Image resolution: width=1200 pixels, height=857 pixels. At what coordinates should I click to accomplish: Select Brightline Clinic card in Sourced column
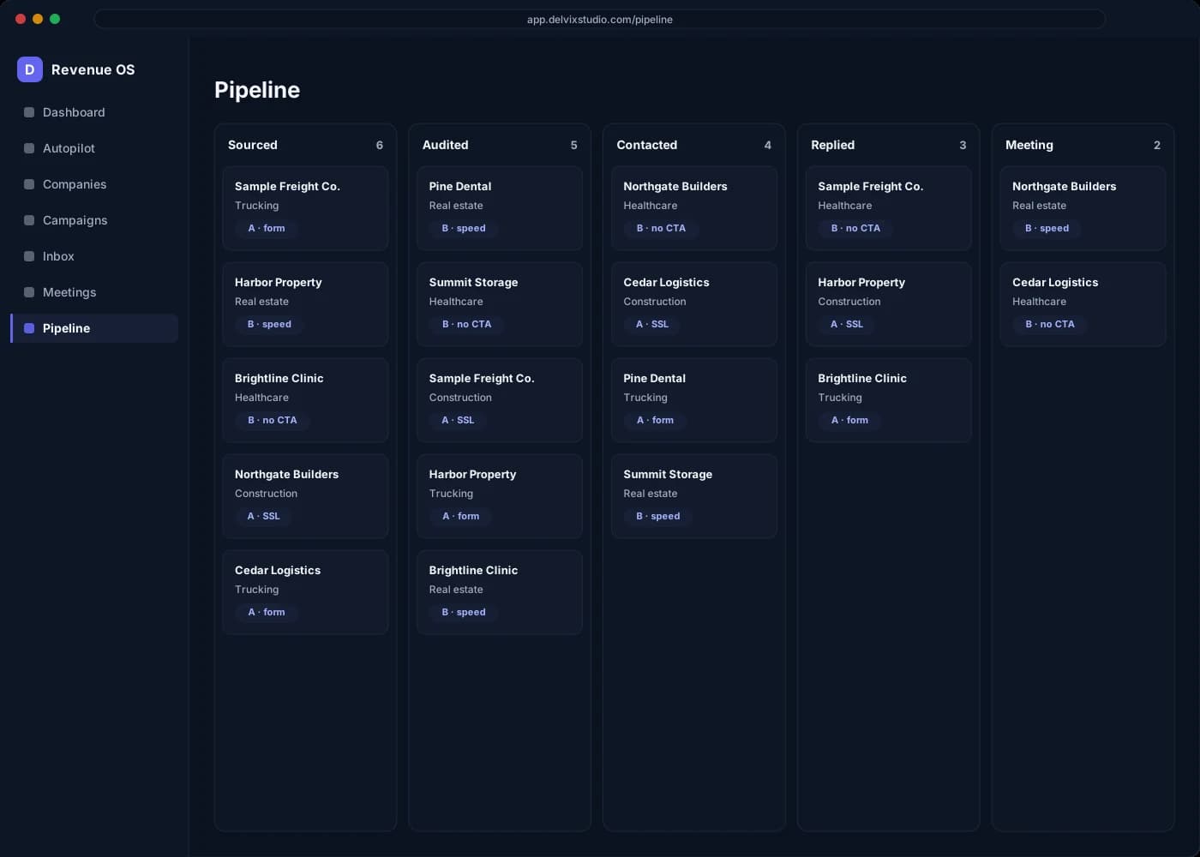point(305,400)
